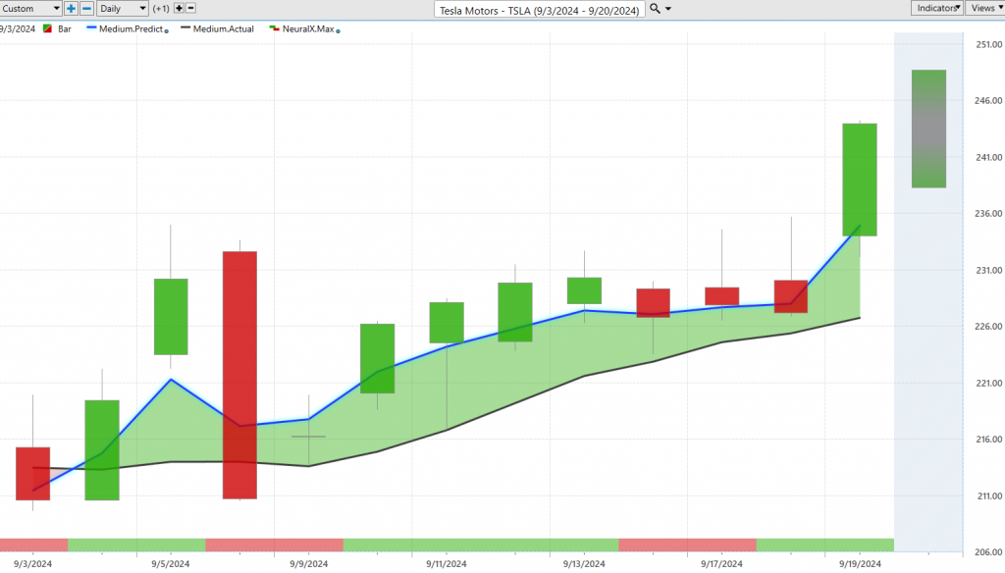Click the 9/17/2024 date axis label
The width and height of the screenshot is (1005, 573).
pyautogui.click(x=721, y=564)
